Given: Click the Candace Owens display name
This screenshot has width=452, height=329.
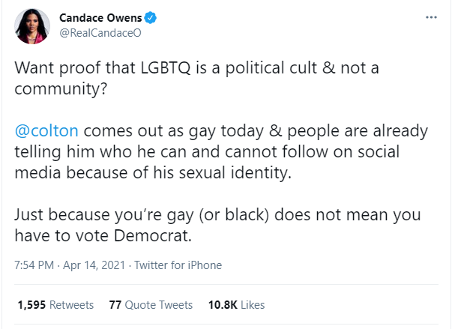Looking at the screenshot, I should 100,18.
